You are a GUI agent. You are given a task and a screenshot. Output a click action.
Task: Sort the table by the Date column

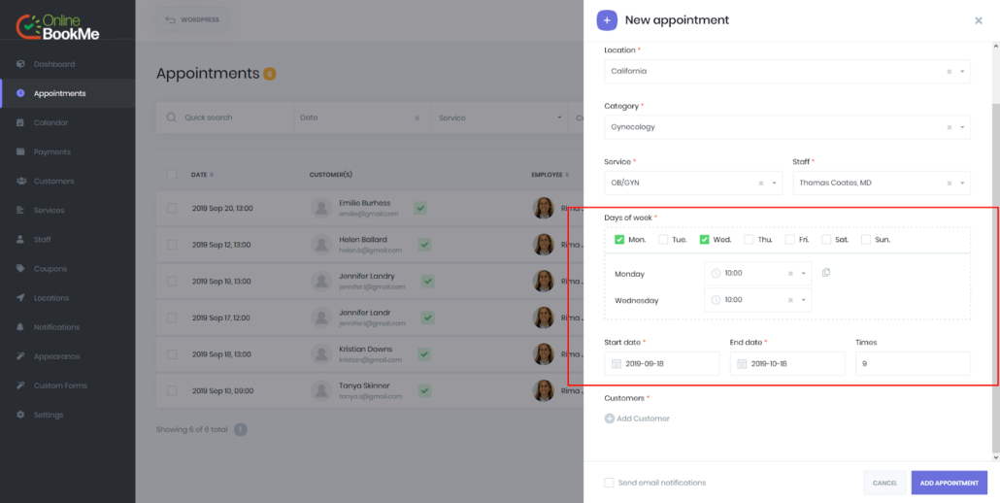(203, 175)
